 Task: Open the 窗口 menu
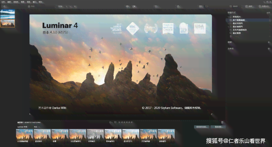click(x=34, y=2)
